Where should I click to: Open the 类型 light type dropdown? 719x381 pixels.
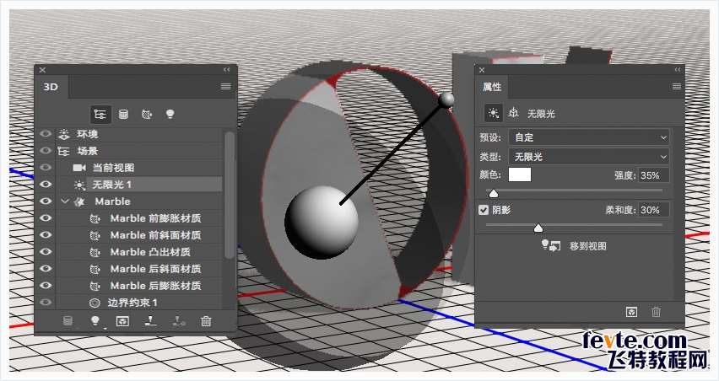(x=589, y=157)
